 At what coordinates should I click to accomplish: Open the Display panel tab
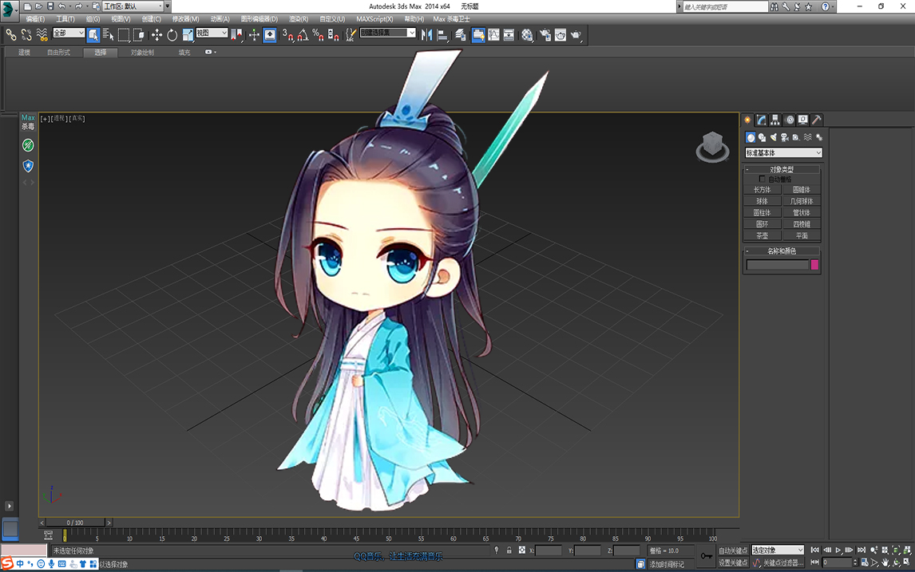[803, 120]
